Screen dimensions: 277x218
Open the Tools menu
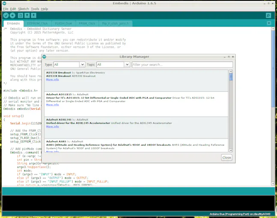pyautogui.click(x=35, y=9)
